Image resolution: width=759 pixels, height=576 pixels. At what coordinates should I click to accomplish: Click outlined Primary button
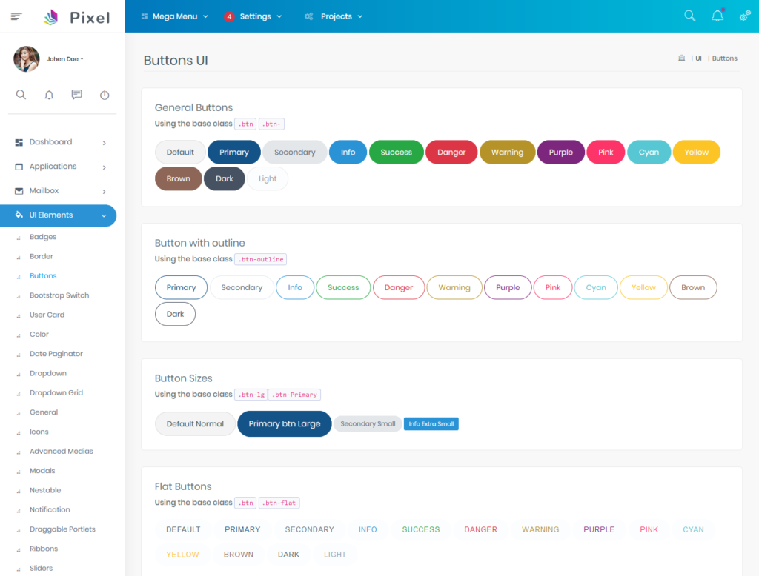(181, 288)
